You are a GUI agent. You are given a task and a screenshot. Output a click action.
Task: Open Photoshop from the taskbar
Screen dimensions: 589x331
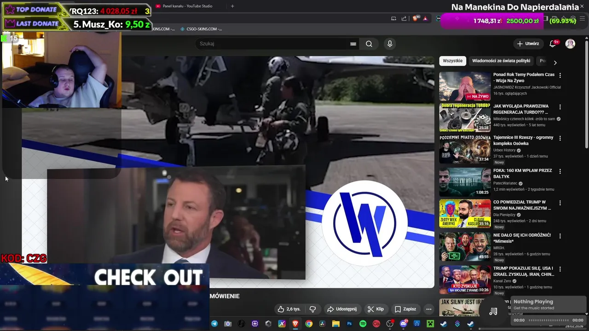click(x=349, y=324)
